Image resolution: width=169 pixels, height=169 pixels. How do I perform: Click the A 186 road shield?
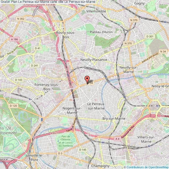(x=15, y=39)
